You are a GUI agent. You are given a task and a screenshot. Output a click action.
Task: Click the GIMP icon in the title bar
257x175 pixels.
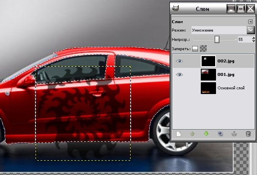point(176,8)
